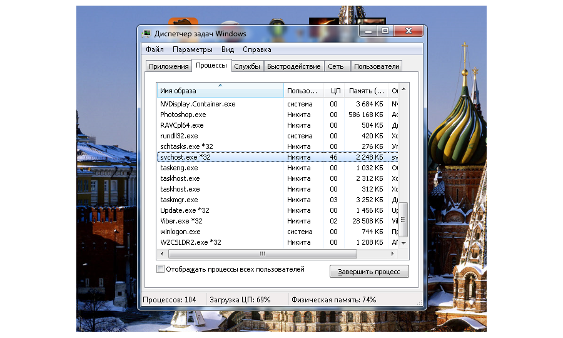
Task: Open the Быстродействие tab
Action: pyautogui.click(x=294, y=66)
